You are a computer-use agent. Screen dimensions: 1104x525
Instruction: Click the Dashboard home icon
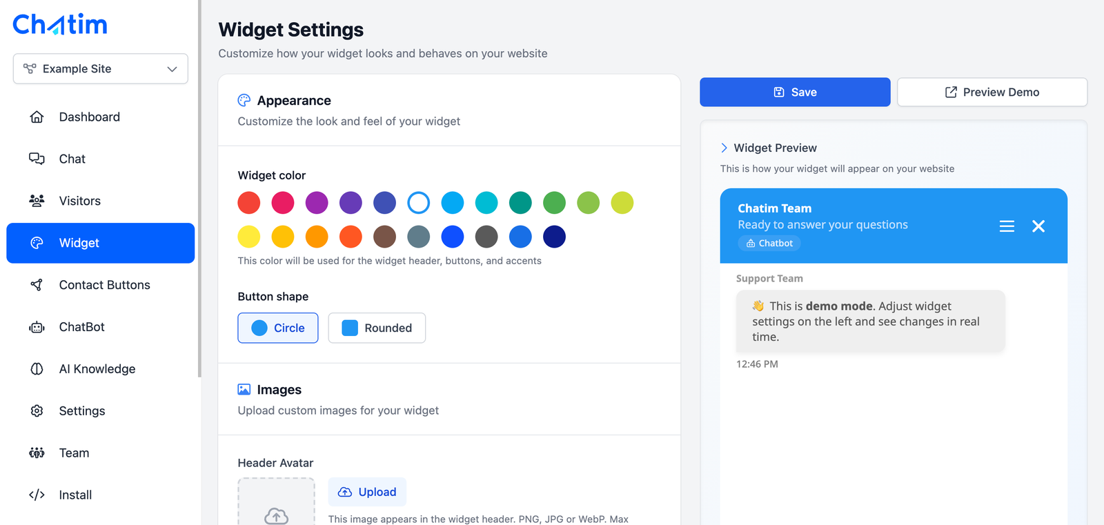(37, 117)
